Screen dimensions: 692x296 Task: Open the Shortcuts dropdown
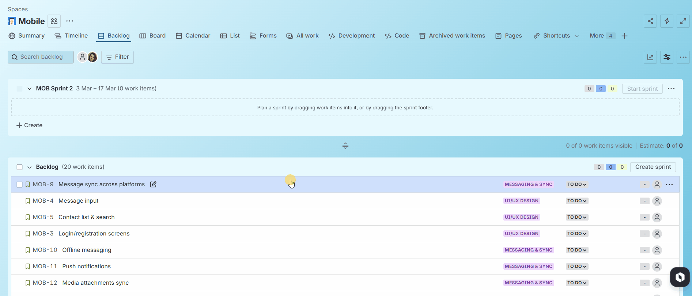point(556,36)
